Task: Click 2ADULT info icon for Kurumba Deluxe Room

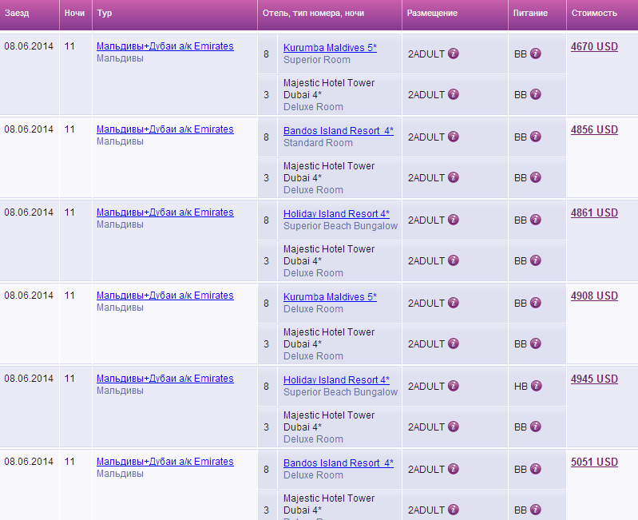Action: click(454, 303)
